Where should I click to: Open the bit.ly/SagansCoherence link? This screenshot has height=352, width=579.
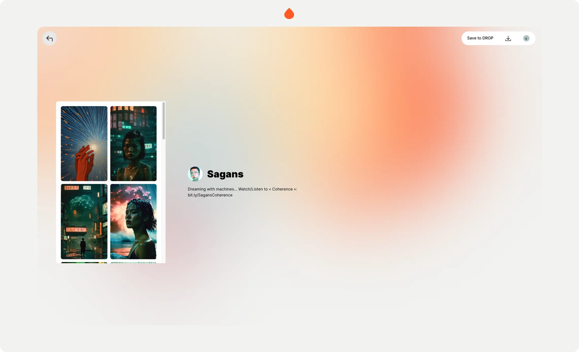click(x=210, y=195)
